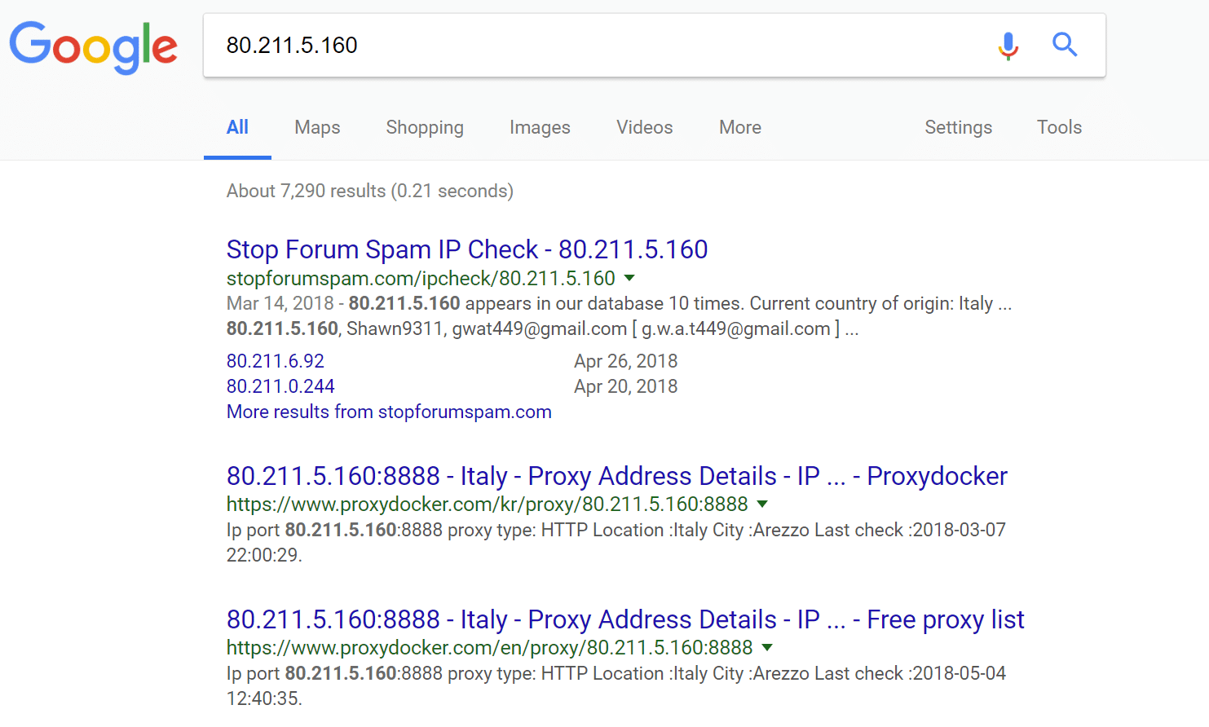Click inside the search input field
Screen dimensions: 1209x727
pyautogui.click(x=571, y=46)
